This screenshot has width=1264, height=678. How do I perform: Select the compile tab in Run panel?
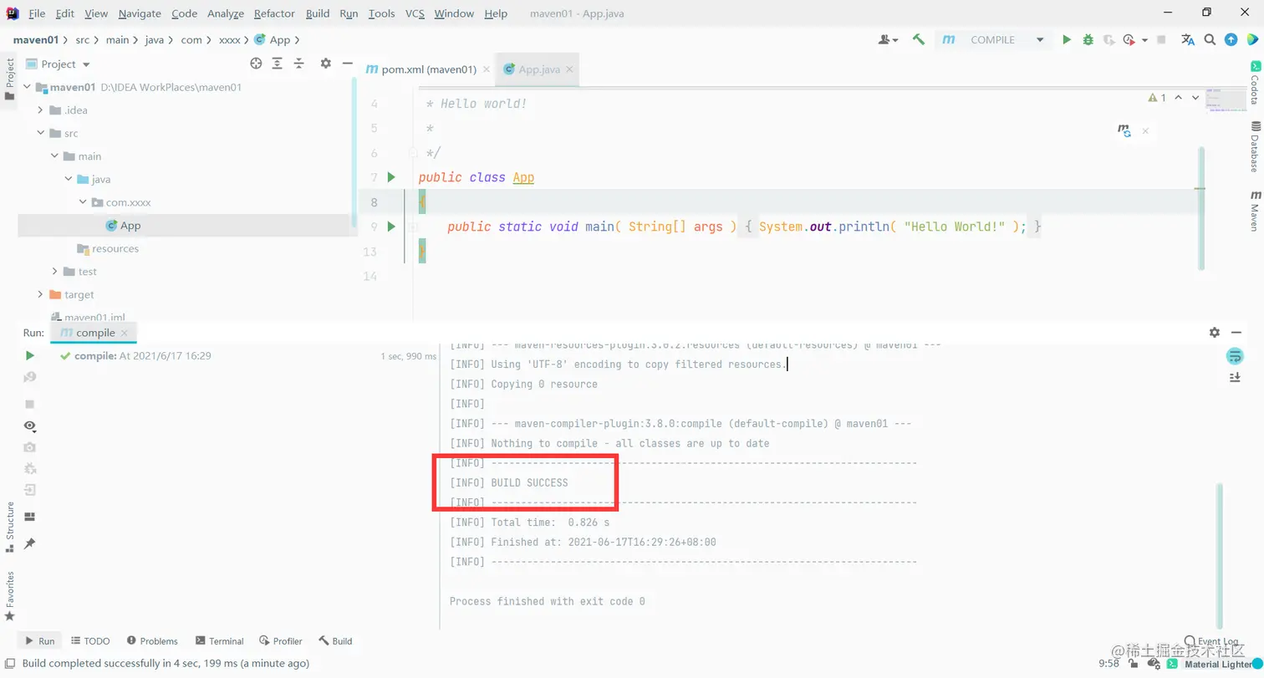(94, 333)
